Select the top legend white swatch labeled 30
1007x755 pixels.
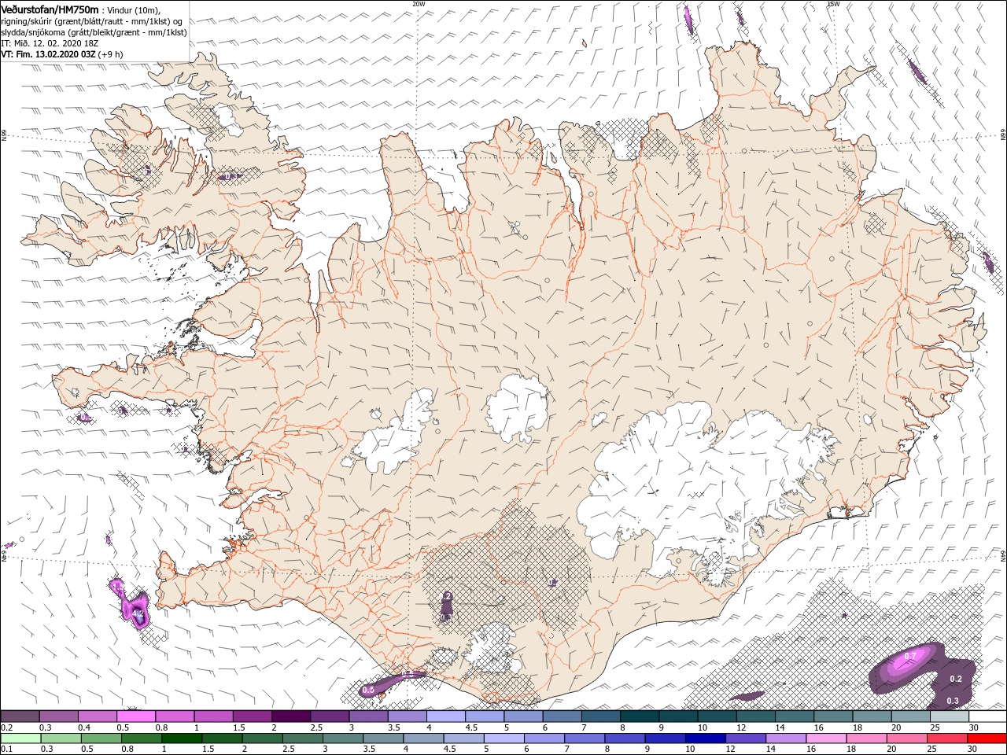tap(987, 716)
